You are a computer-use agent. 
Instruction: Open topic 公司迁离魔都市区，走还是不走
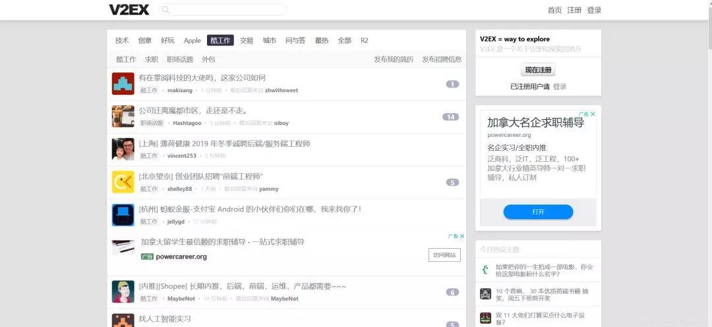click(193, 111)
